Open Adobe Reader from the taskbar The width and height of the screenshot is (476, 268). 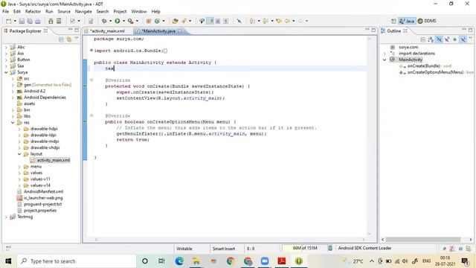(x=282, y=261)
